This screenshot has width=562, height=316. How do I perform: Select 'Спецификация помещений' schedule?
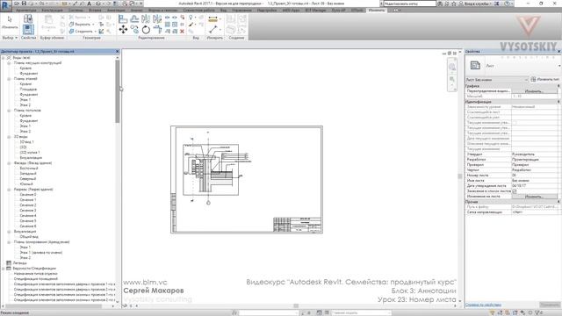point(36,279)
